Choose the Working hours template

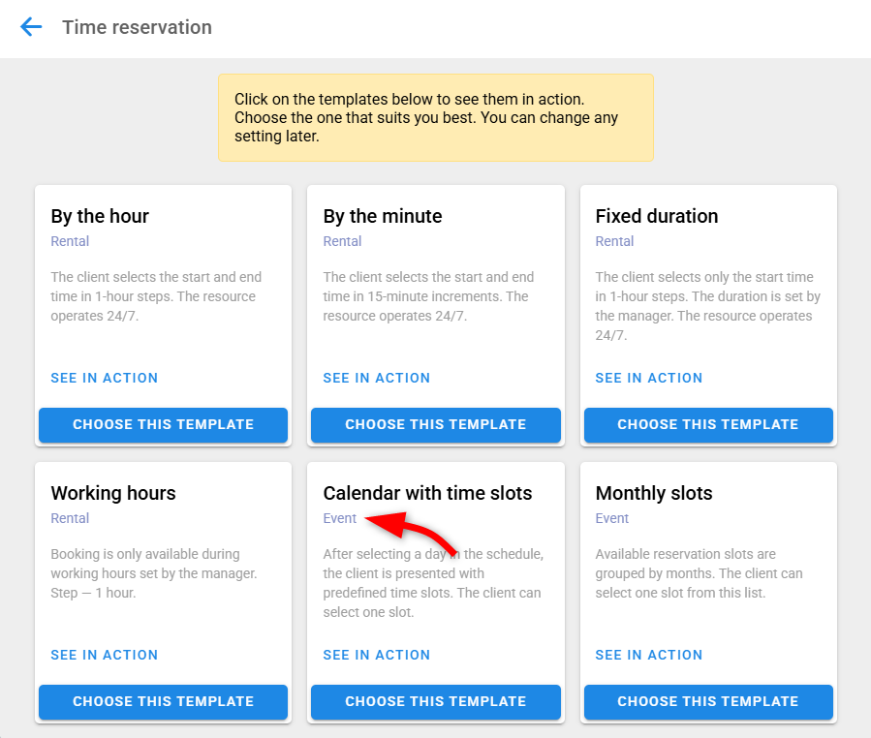click(x=163, y=701)
